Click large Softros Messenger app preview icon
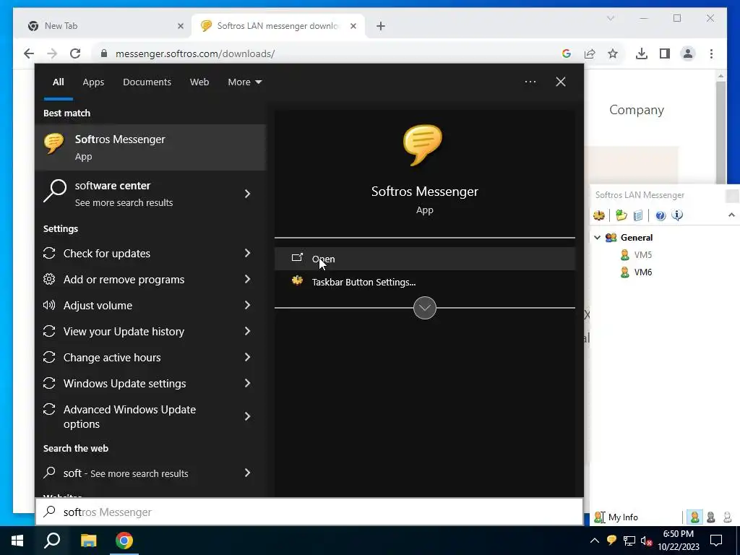The width and height of the screenshot is (740, 555). [423, 145]
